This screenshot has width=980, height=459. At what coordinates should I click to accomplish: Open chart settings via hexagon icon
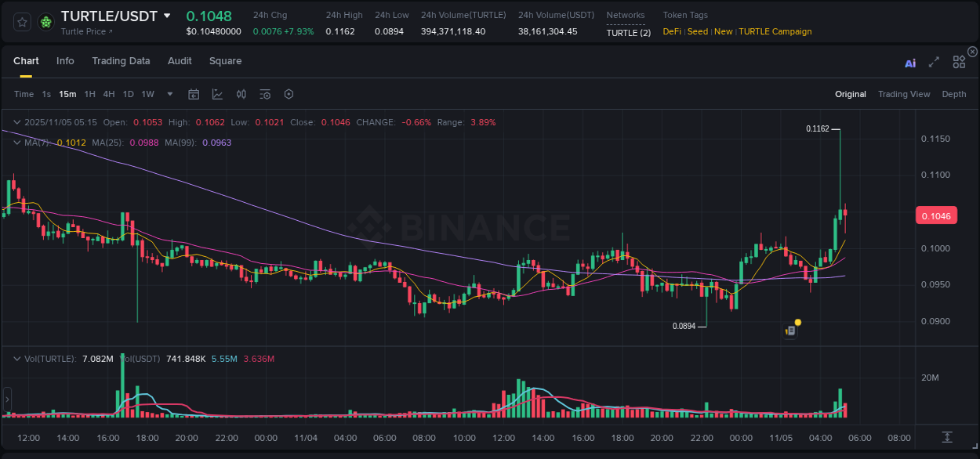click(x=289, y=94)
